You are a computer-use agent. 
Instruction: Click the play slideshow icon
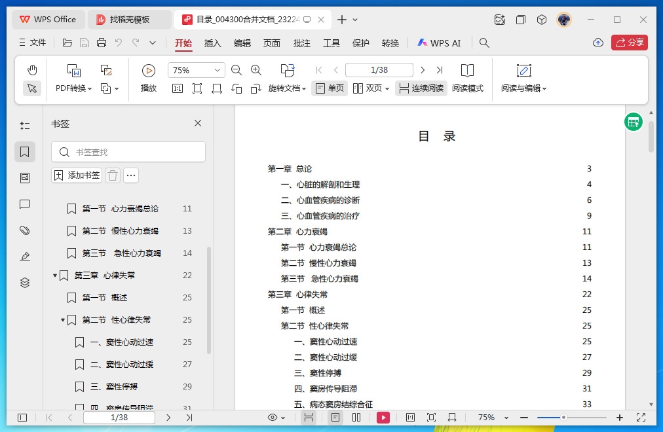coord(149,70)
